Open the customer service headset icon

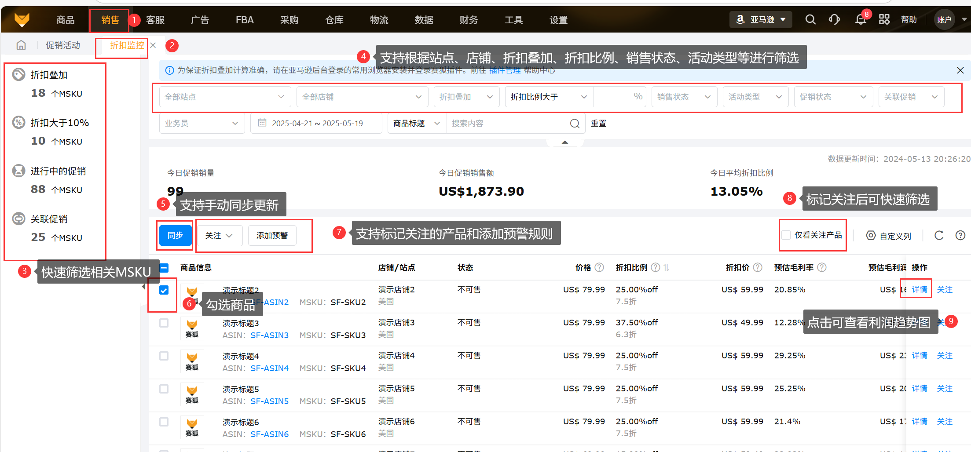(834, 20)
